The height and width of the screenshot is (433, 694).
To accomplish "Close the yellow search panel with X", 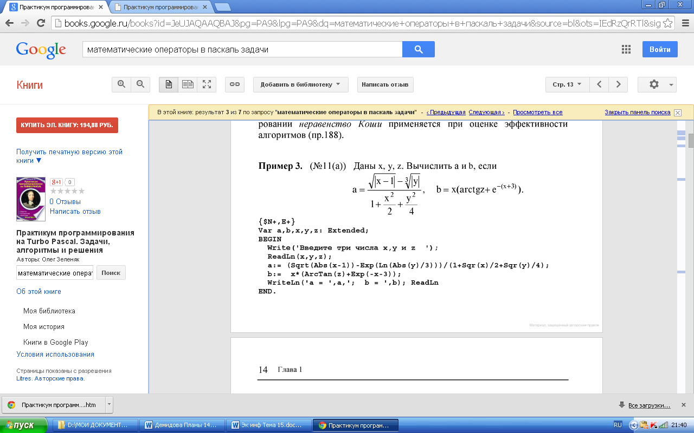I will pos(678,113).
